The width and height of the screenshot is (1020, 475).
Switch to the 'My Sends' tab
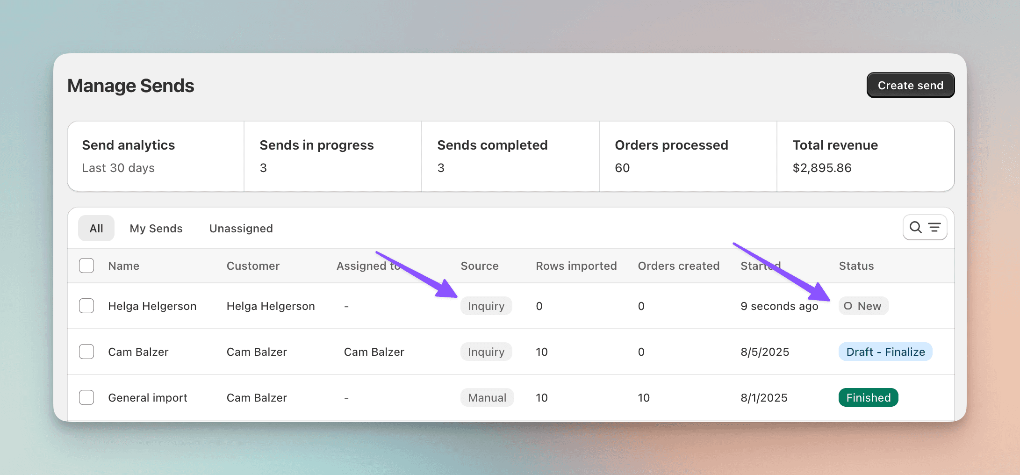pos(156,228)
